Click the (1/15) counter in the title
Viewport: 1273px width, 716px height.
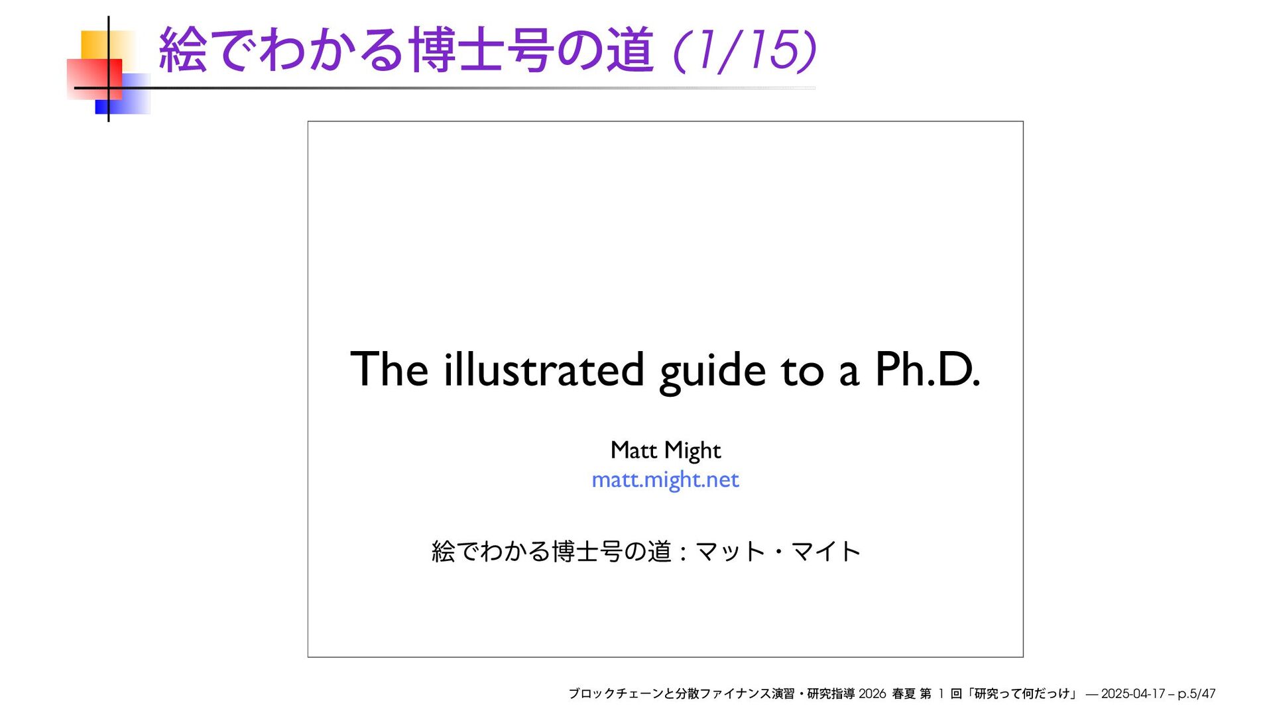click(x=744, y=50)
